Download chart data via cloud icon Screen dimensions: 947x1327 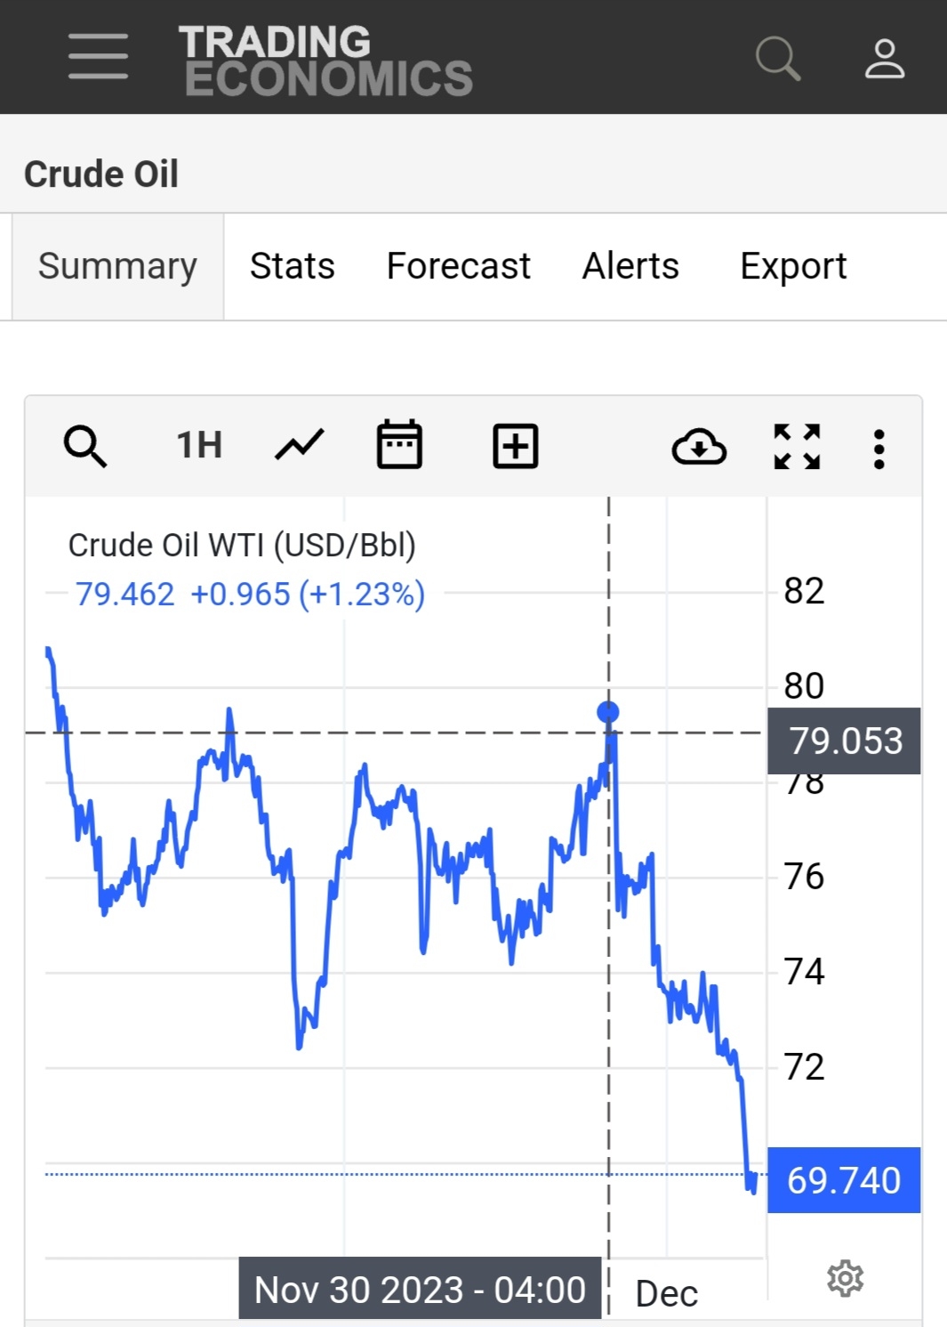[x=699, y=447]
